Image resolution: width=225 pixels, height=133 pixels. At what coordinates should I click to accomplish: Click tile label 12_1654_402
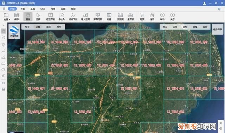pos(175,112)
